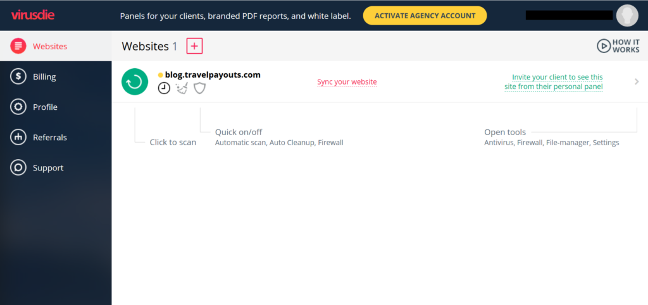Click the Support chat bubble icon
Screen dimensions: 648x305
coord(18,168)
